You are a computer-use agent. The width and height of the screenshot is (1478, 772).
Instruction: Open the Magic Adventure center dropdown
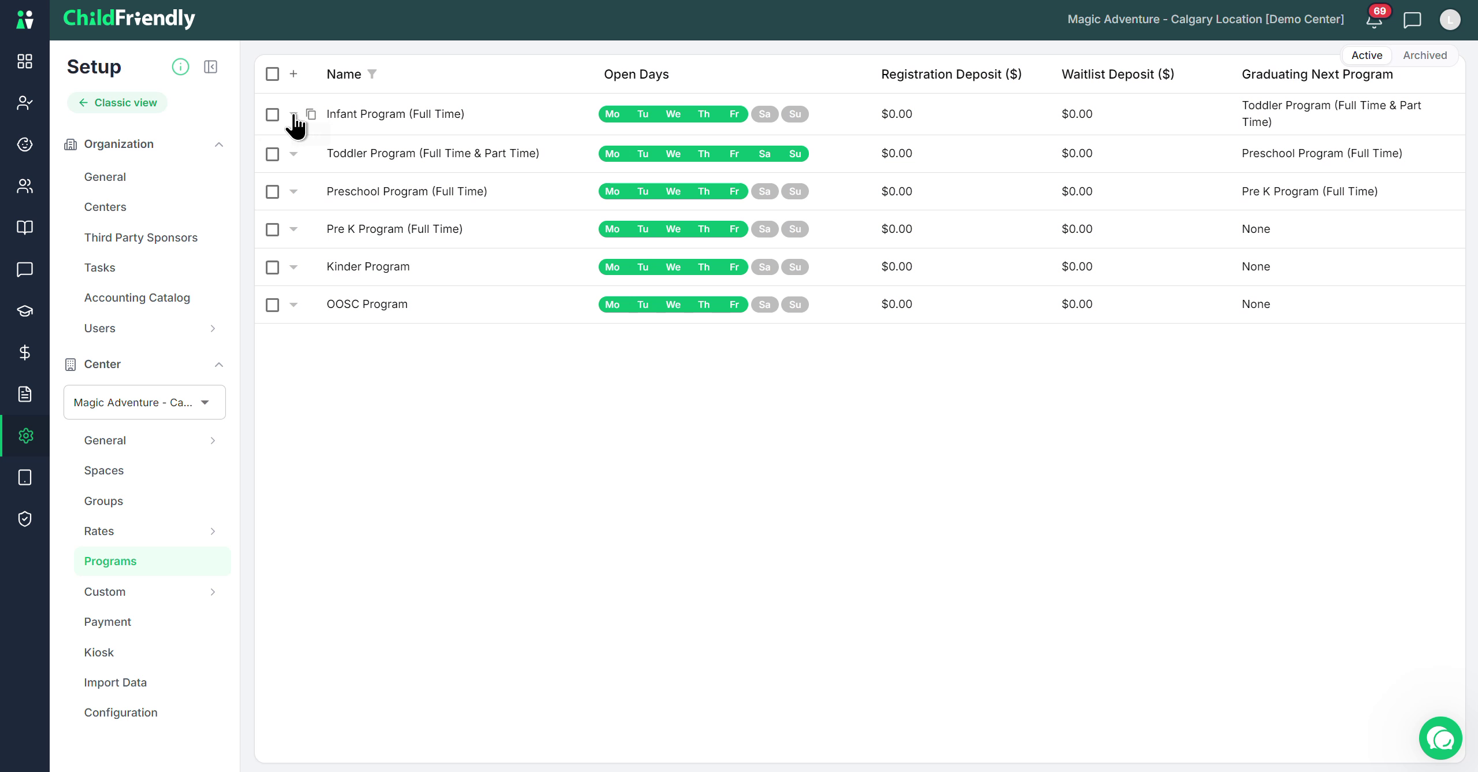click(144, 402)
